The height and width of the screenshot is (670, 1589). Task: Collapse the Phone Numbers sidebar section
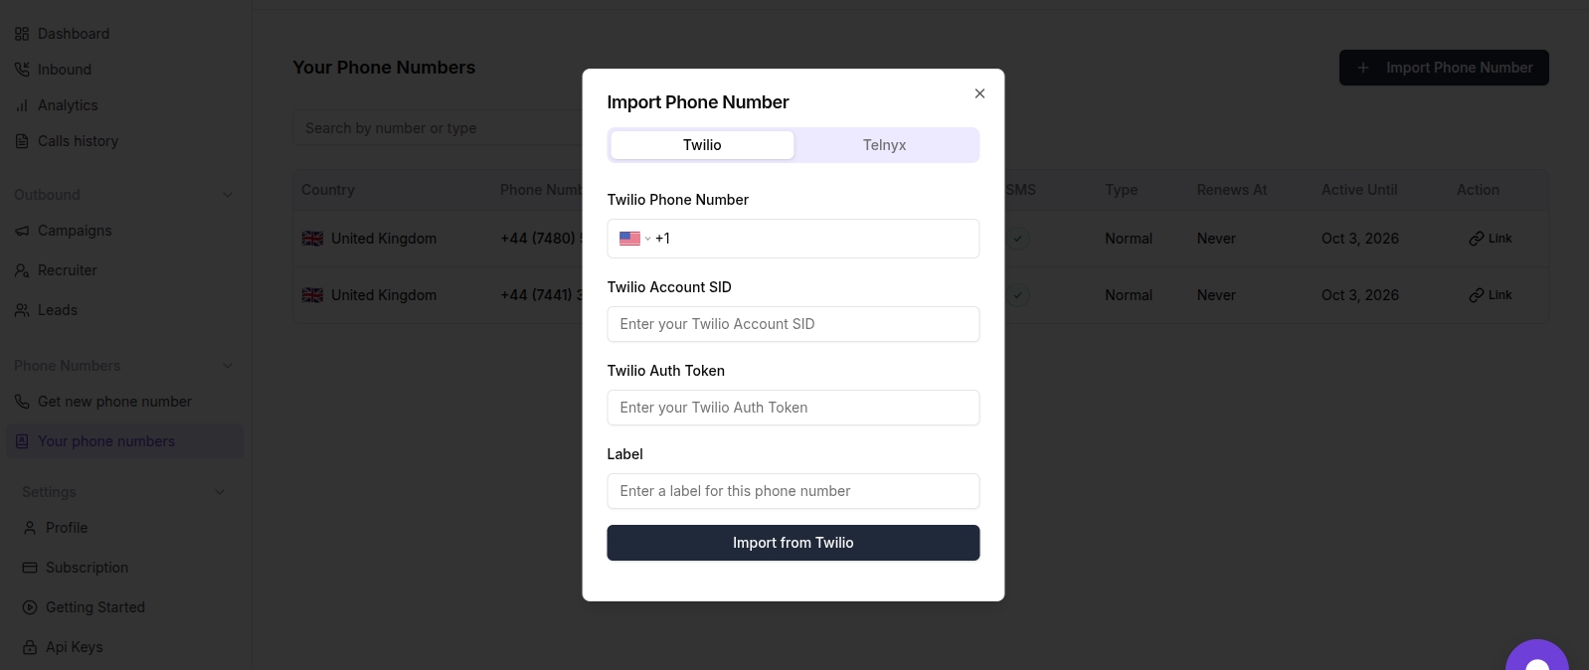pyautogui.click(x=228, y=366)
